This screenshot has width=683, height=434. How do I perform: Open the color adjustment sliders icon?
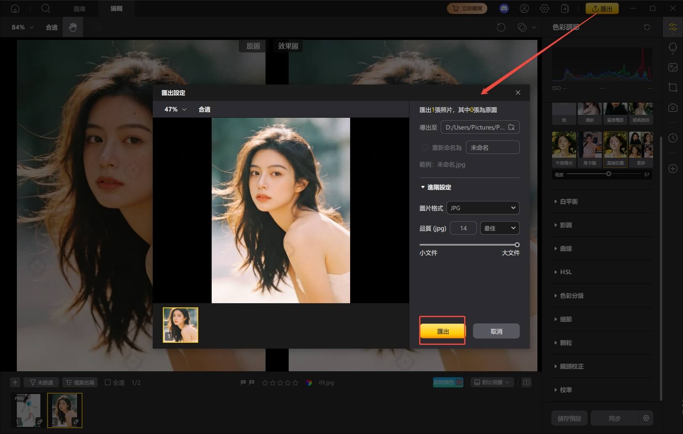point(673,27)
